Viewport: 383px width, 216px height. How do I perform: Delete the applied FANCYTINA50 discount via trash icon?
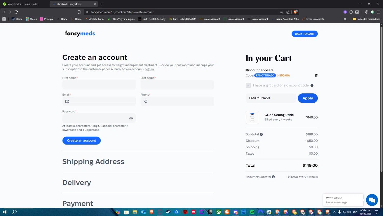[x=316, y=75]
